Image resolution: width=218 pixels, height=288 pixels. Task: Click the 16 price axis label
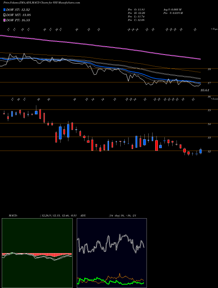click(x=209, y=96)
